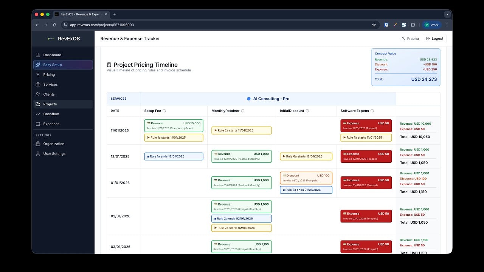Screen dimensions: 484x272
Task: Reload the page with the browser refresh icon
Action: (54, 25)
